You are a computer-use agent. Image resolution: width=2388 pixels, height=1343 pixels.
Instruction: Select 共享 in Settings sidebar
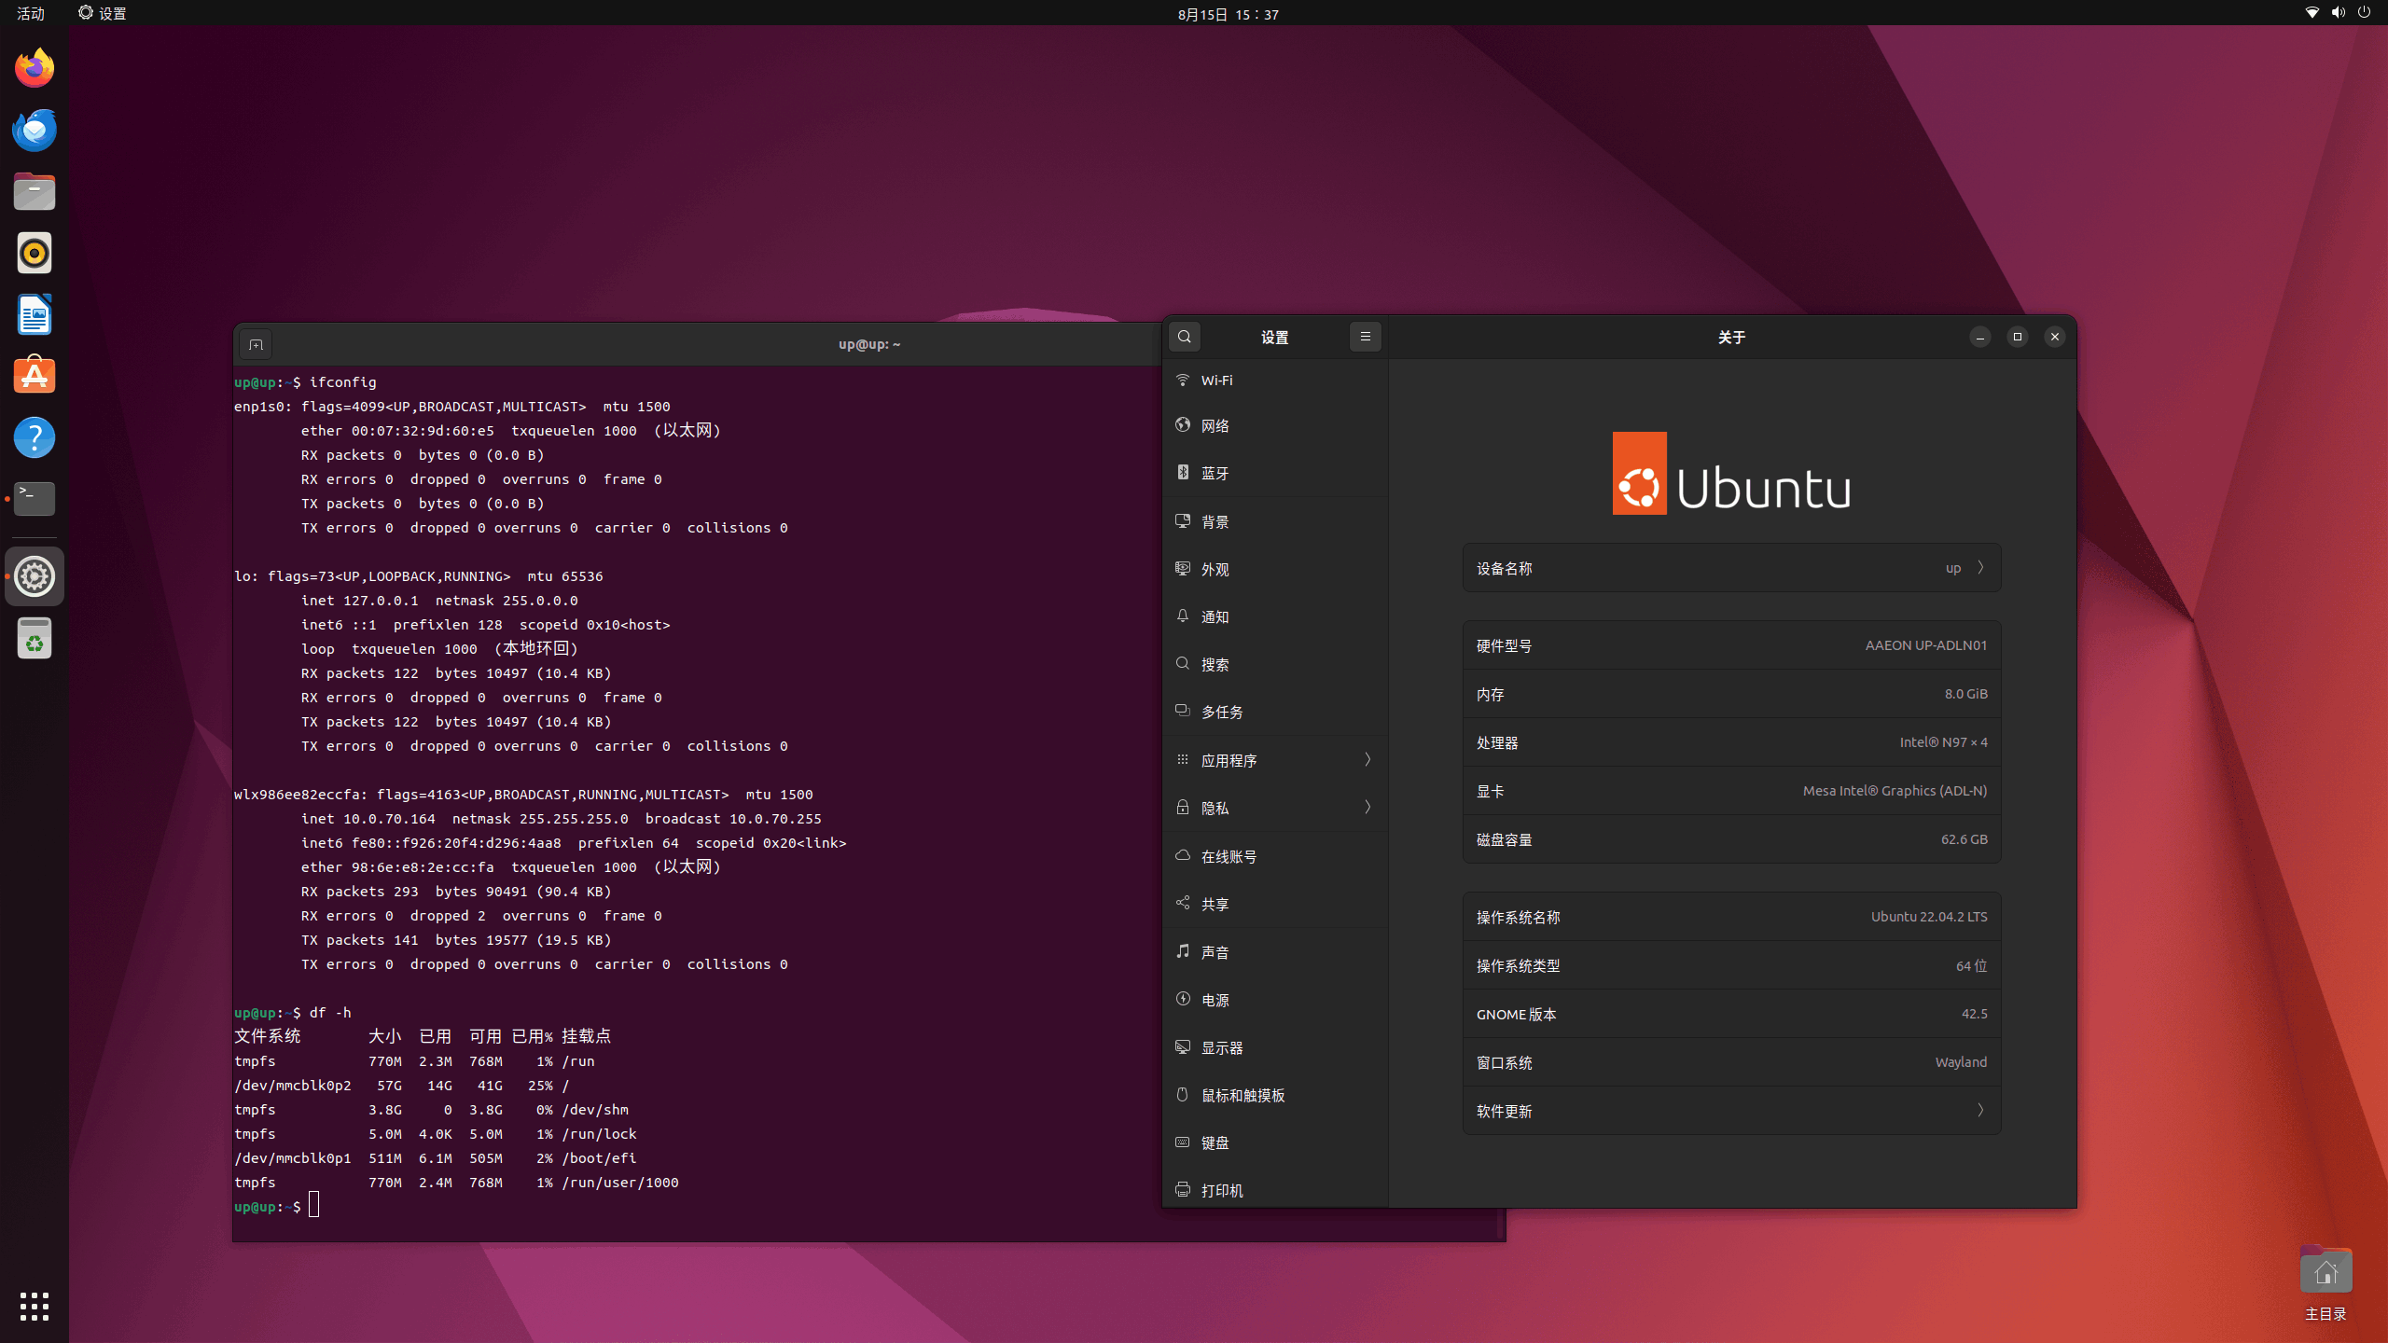tap(1275, 904)
